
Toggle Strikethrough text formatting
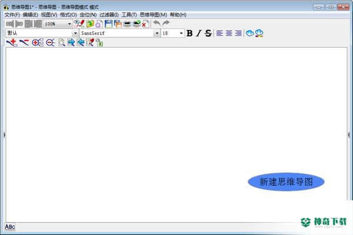click(x=208, y=33)
